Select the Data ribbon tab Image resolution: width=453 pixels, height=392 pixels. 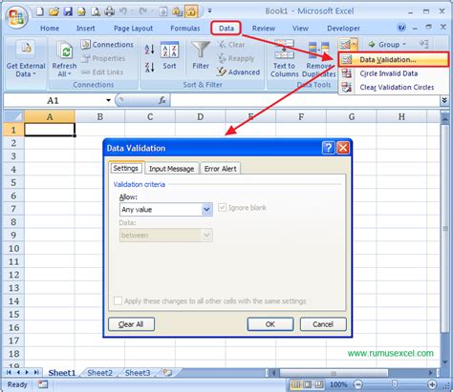click(226, 29)
